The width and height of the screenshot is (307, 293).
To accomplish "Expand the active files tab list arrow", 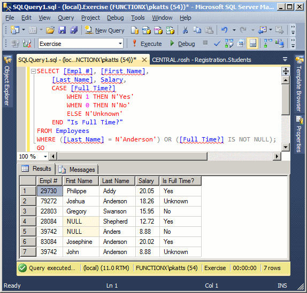I will 285,59.
